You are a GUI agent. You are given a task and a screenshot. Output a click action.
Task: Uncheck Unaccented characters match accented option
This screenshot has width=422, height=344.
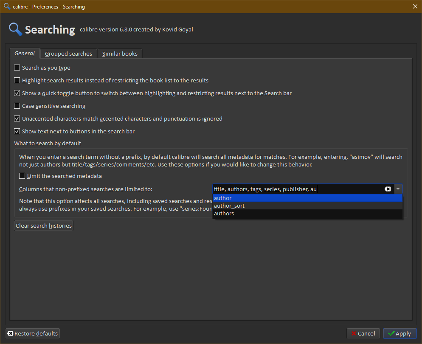(x=17, y=118)
